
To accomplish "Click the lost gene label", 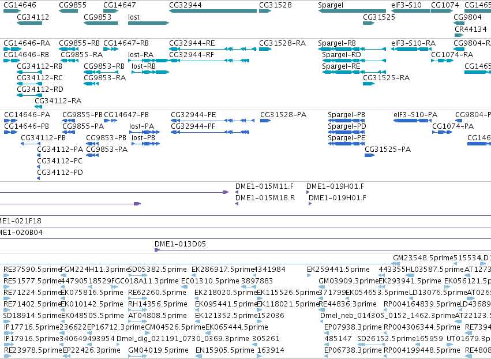I will (x=134, y=17).
